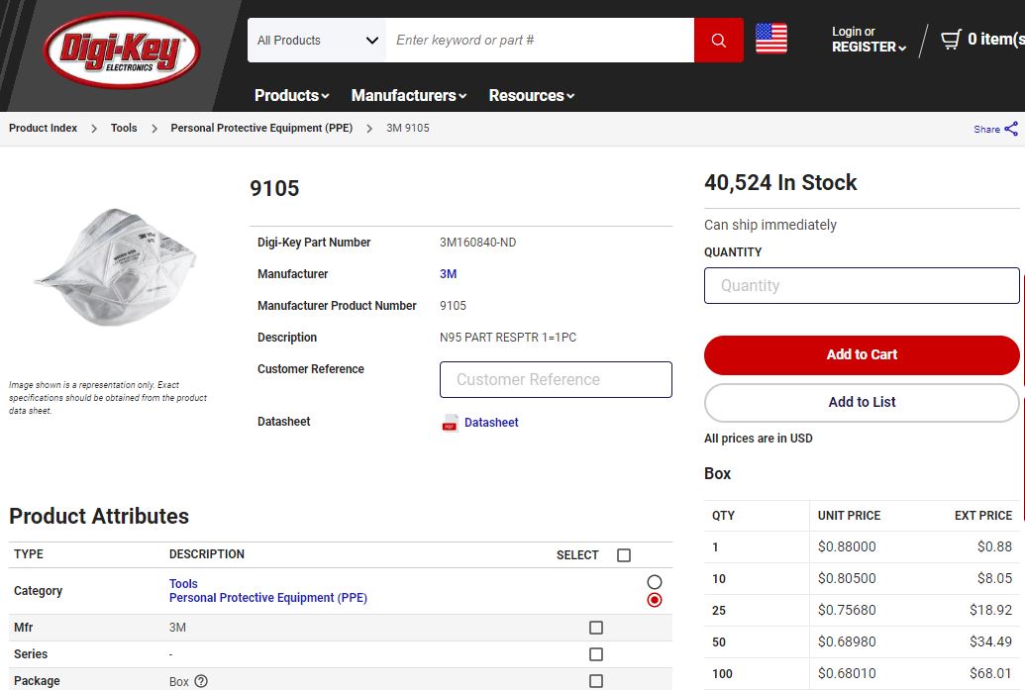Focus the keyword or part search field
Viewport: 1025px width, 690px height.
(x=540, y=40)
